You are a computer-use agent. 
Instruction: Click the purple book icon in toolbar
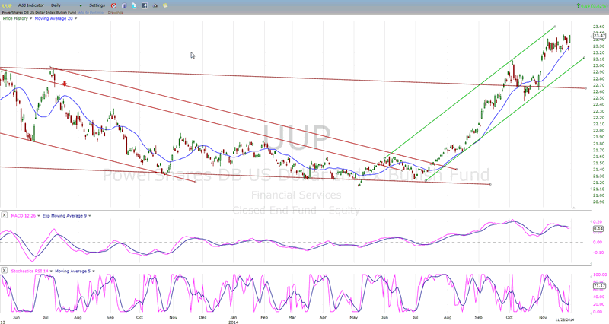pyautogui.click(x=124, y=5)
